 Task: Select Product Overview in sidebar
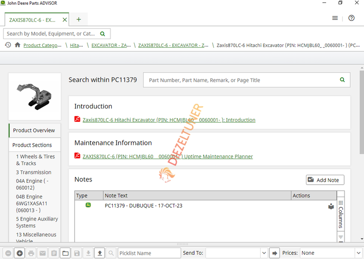click(x=34, y=130)
